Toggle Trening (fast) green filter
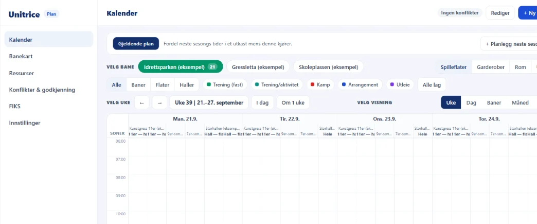The height and width of the screenshot is (224, 537). pos(225,85)
